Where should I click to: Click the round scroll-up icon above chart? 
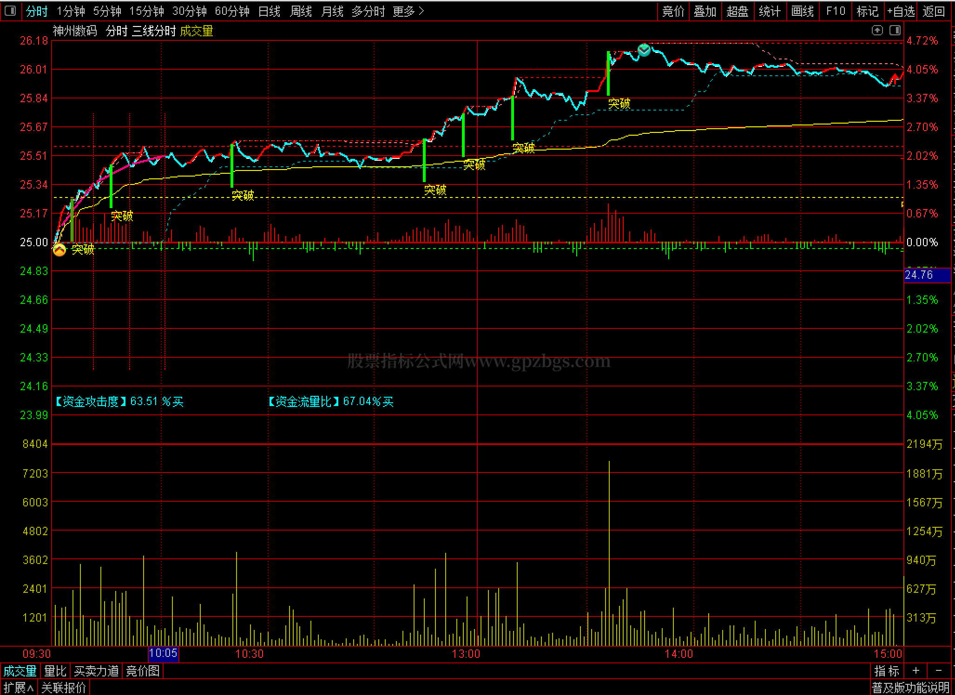coord(877,31)
